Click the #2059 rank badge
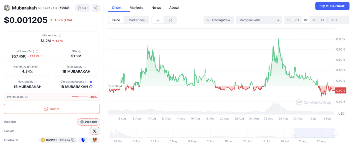This screenshot has height=145, width=353. (64, 8)
